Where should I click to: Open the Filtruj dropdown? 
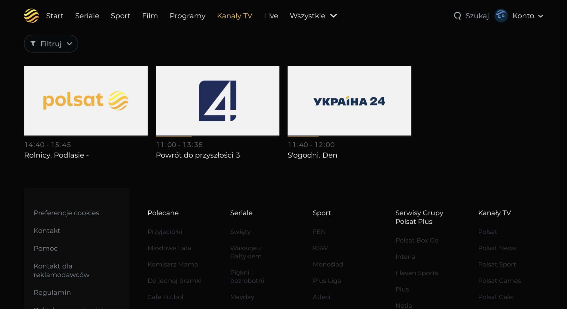pyautogui.click(x=51, y=43)
